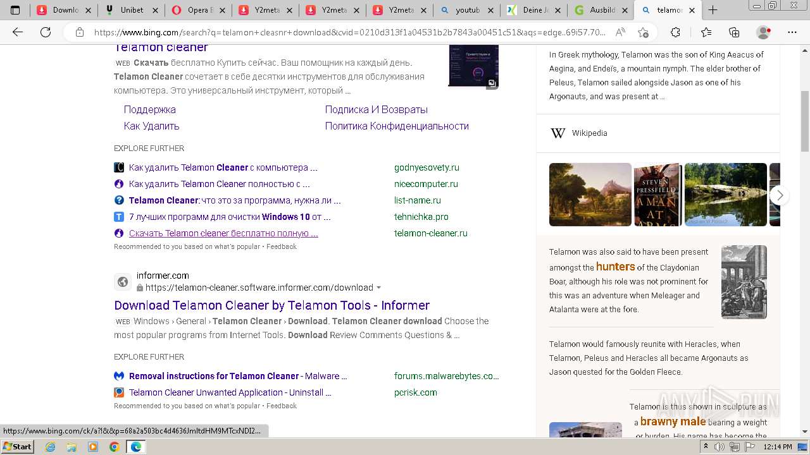The image size is (810, 455).
Task: Open '7 лучших программ для очистки Windows 10' link
Action: click(x=230, y=217)
